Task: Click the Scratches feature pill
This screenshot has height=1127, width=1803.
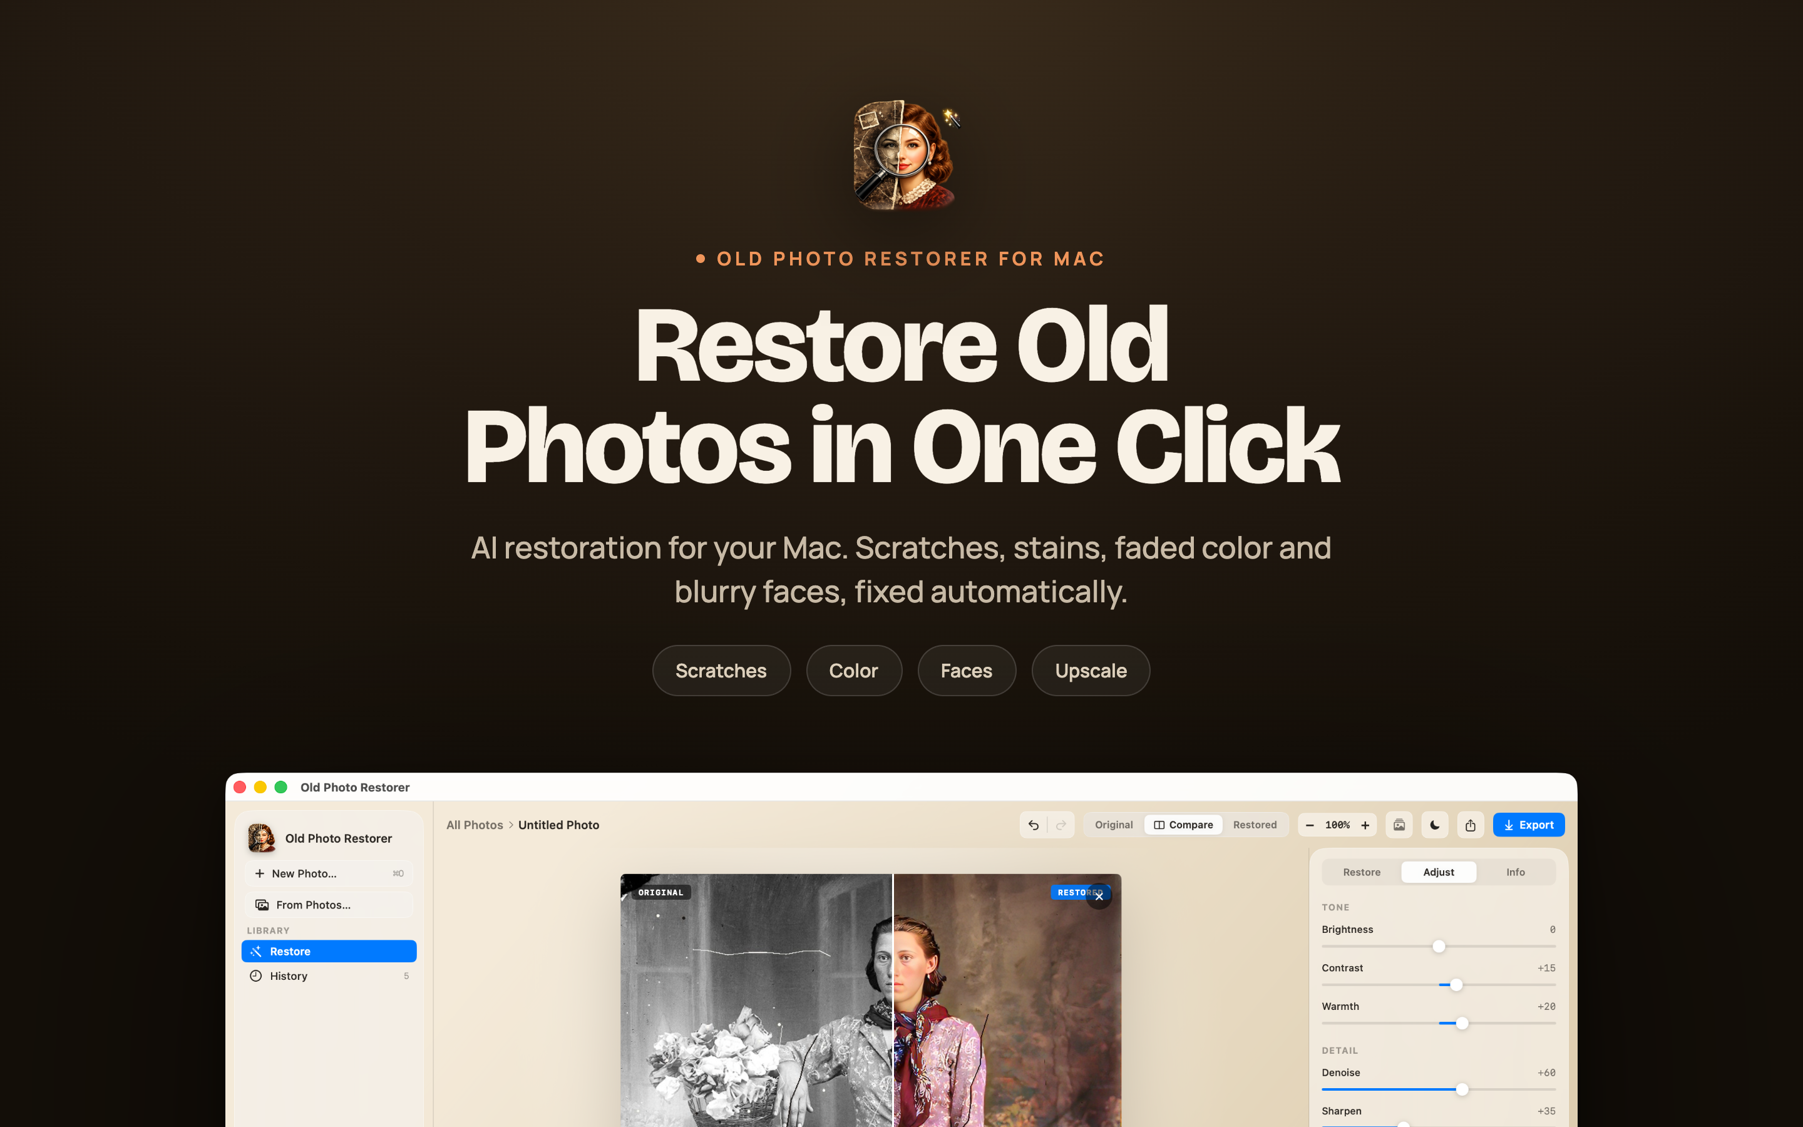Action: 721,671
